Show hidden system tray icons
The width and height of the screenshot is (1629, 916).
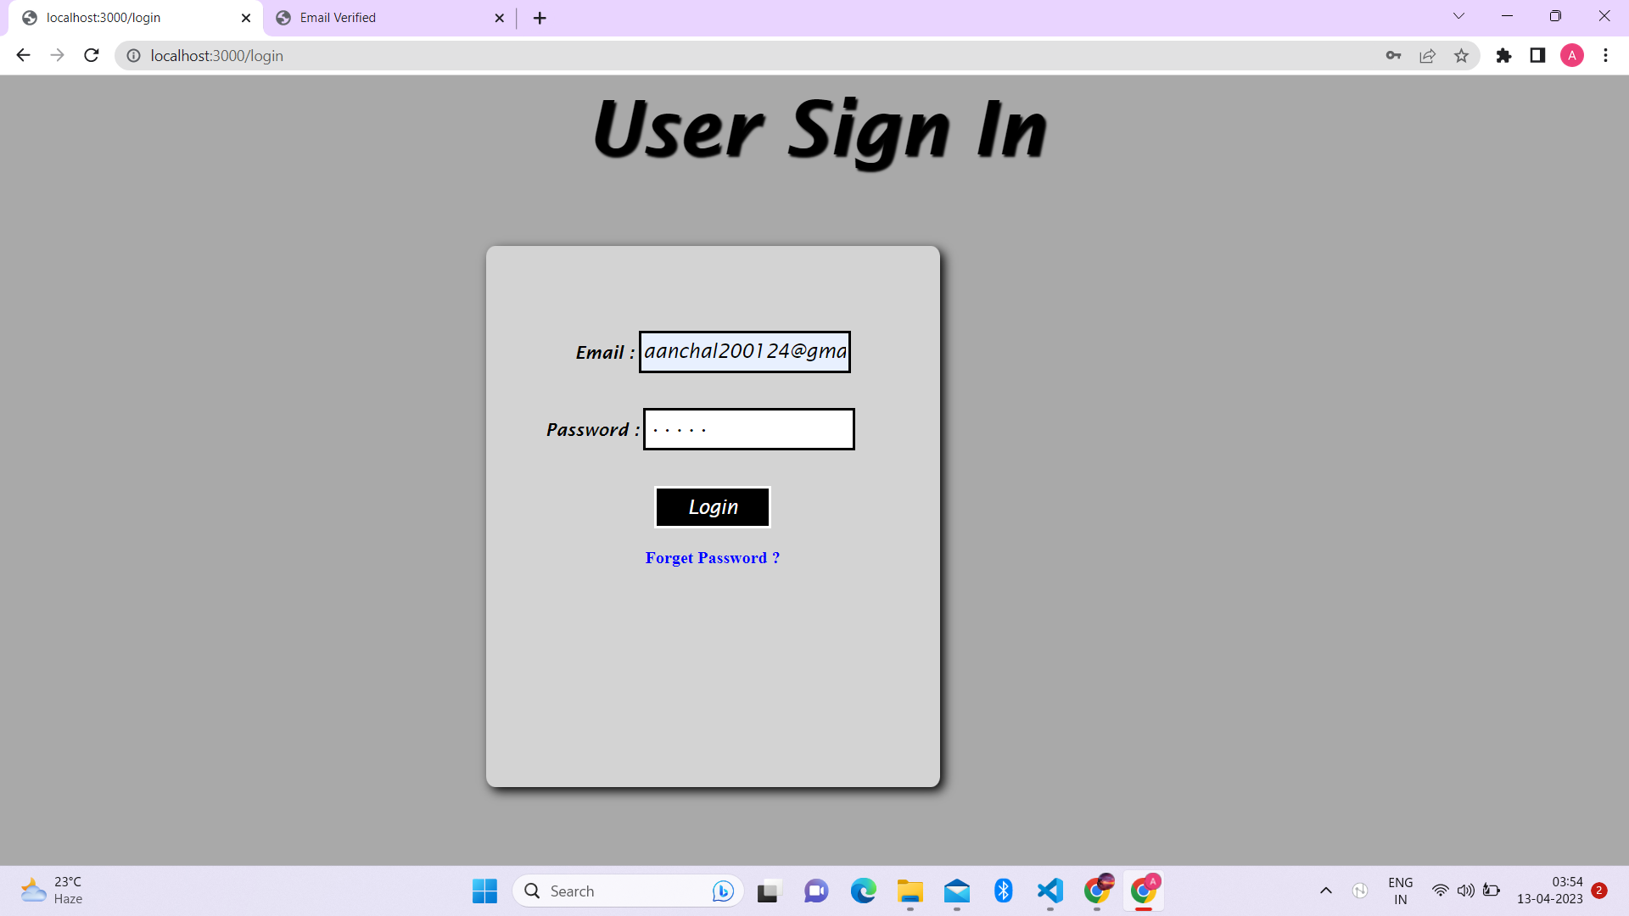pyautogui.click(x=1325, y=891)
